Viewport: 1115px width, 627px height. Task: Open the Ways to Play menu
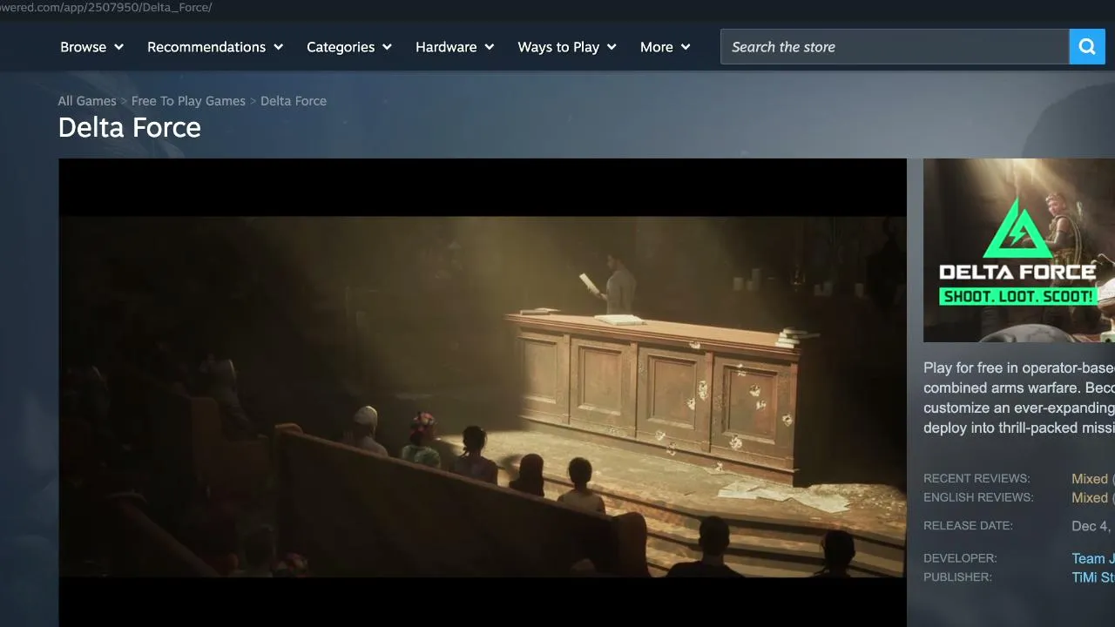tap(567, 47)
